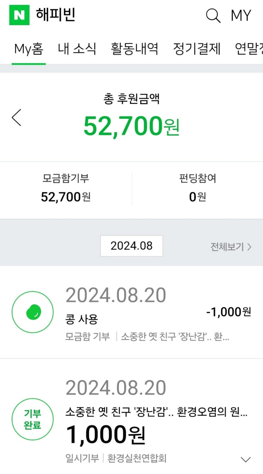
Task: Tap the 기부완료 badge icon
Action: point(33,419)
